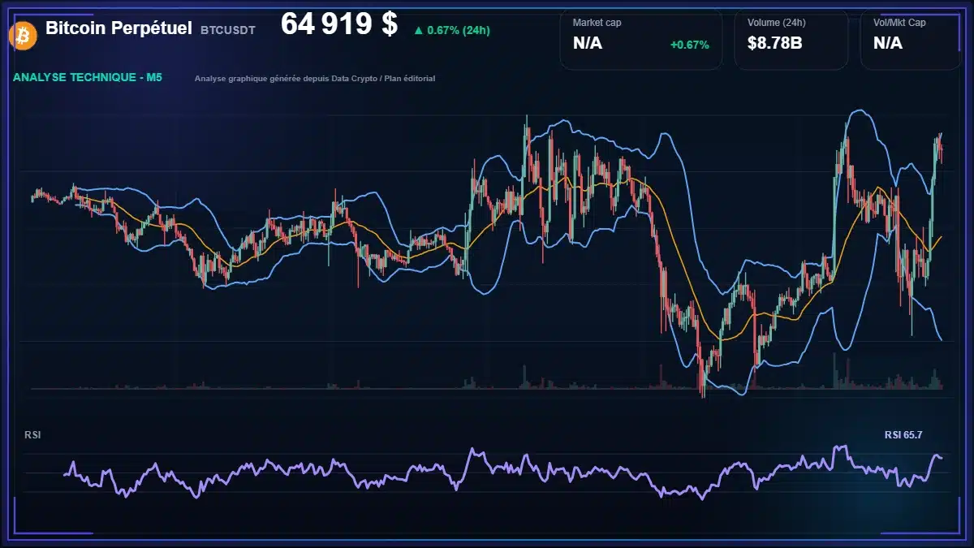Screen dimensions: 974x548
Task: Click the 64 919 $ price
Action: pos(339,24)
